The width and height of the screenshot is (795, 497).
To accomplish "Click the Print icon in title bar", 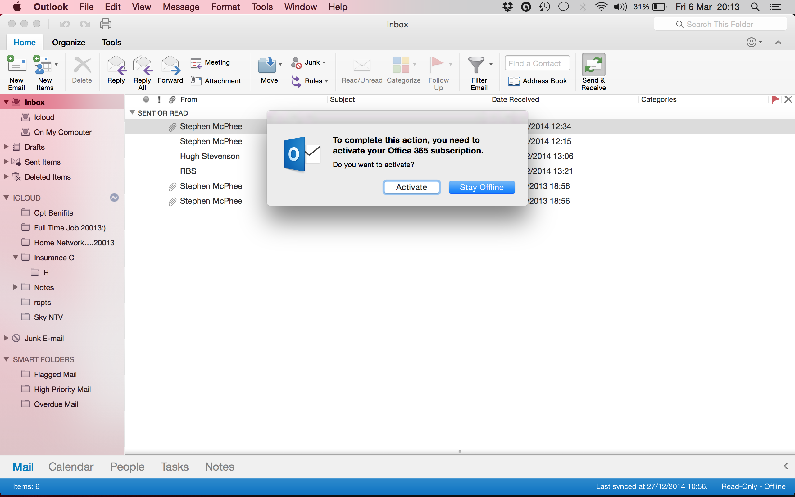I will point(106,24).
